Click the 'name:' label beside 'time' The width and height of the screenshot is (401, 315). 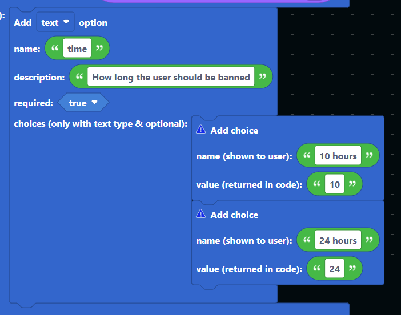click(x=27, y=49)
